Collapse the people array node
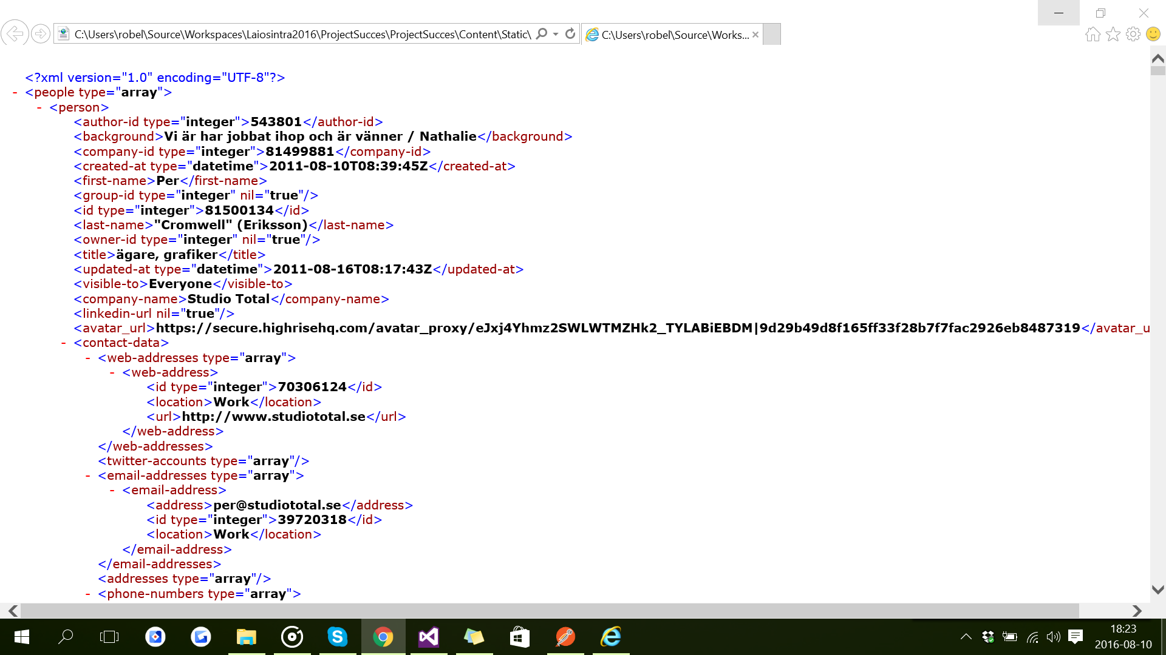Image resolution: width=1166 pixels, height=655 pixels. click(15, 93)
